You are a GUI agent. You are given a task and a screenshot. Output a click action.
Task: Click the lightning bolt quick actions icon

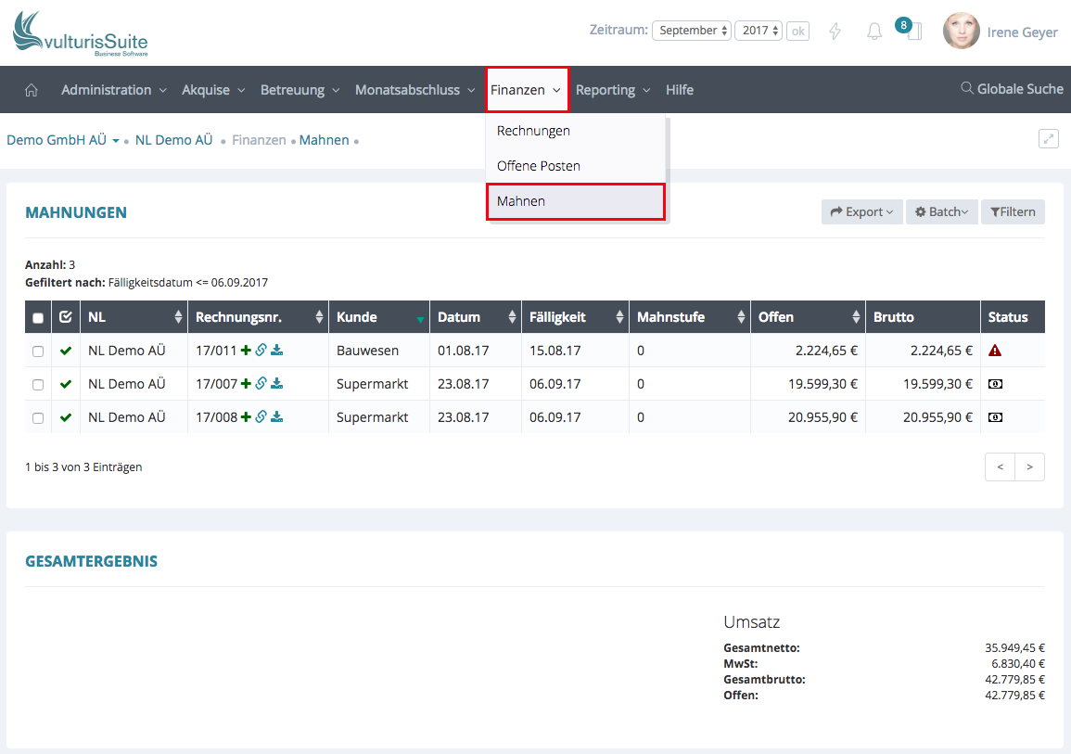point(835,32)
